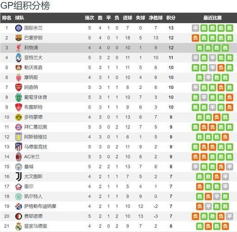Image resolution: width=237 pixels, height=232 pixels.
Task: Open team name 亚特兰大
Action: pyautogui.click(x=33, y=58)
